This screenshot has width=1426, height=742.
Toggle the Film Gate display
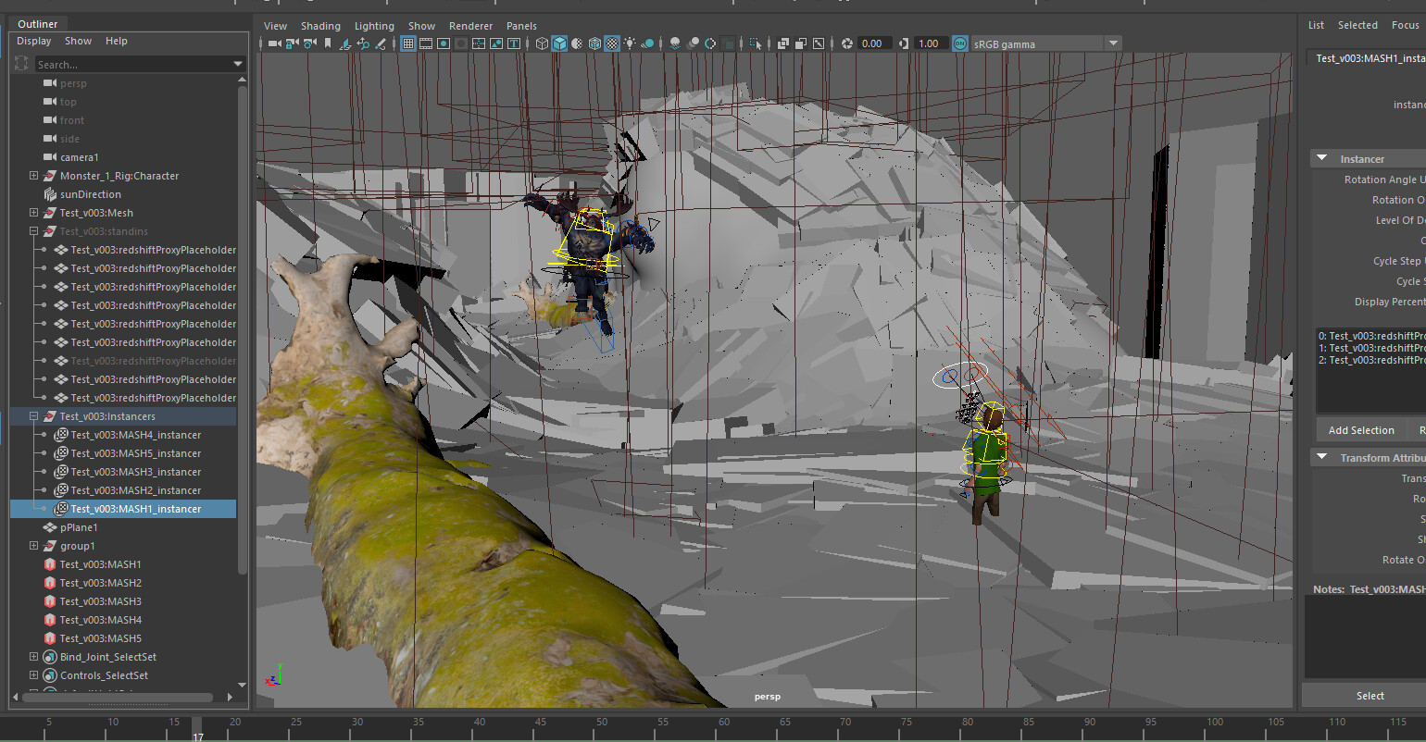(426, 43)
